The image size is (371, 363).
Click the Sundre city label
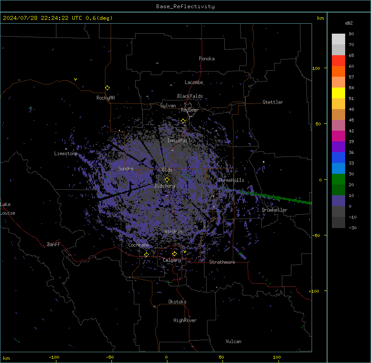tap(126, 169)
